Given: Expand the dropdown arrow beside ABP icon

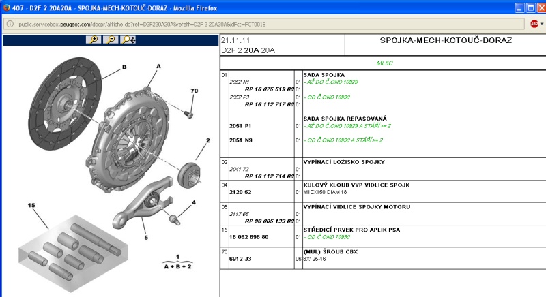Looking at the screenshot, I should [542, 24].
